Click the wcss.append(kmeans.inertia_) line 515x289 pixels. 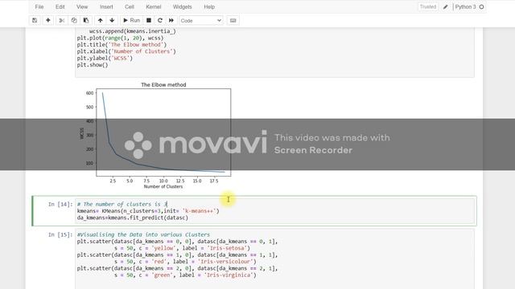tap(133, 31)
